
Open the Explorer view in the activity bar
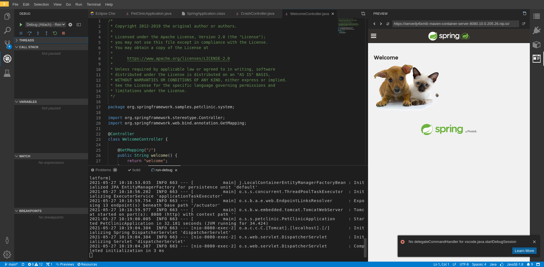[x=7, y=16]
